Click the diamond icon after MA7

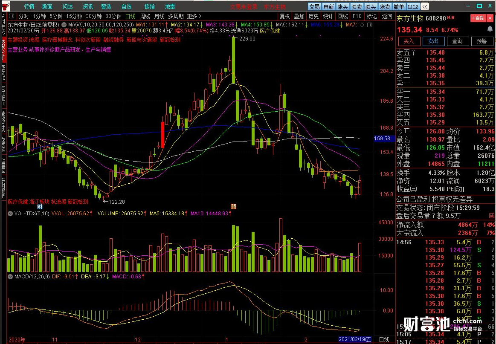pos(362,25)
